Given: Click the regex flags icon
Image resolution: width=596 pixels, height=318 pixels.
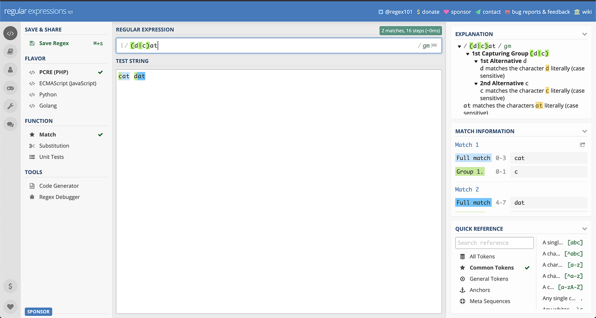Looking at the screenshot, I should coord(434,46).
